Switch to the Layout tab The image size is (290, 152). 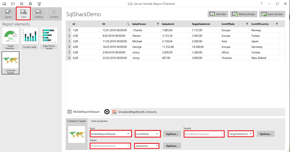(x=8, y=14)
